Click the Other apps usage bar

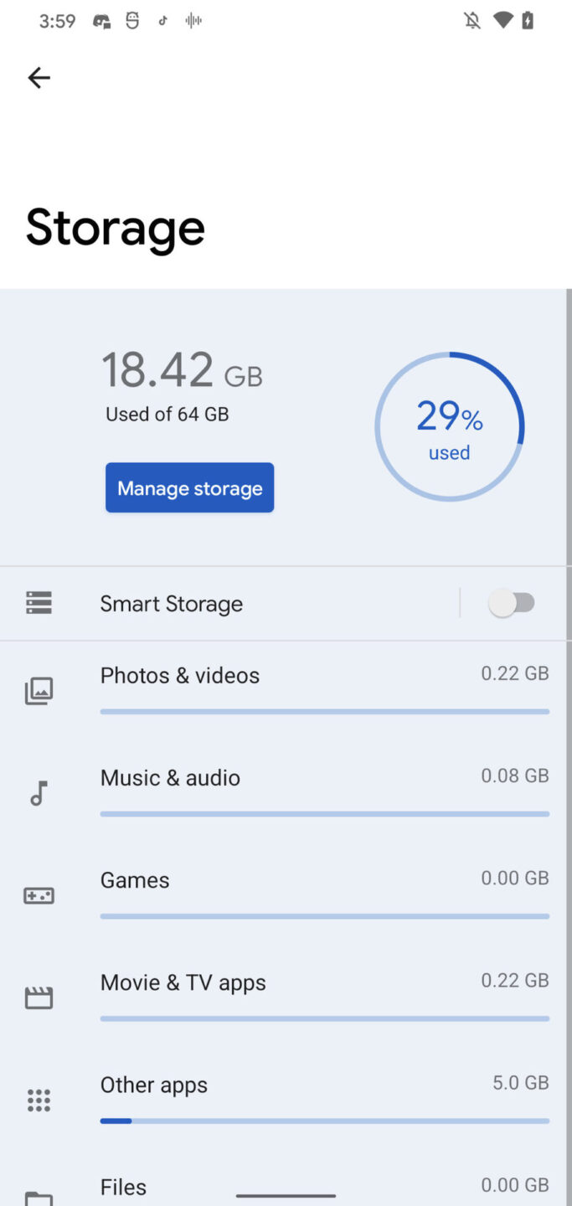(x=325, y=1121)
